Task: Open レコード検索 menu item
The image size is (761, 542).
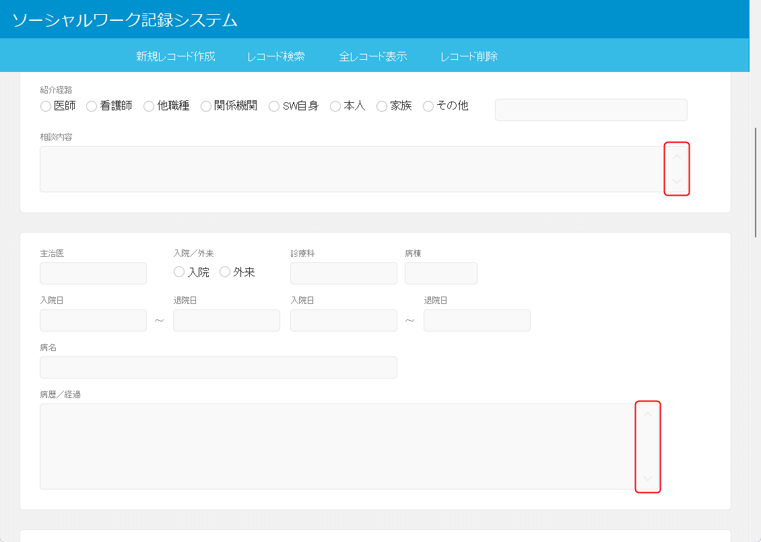Action: click(276, 56)
